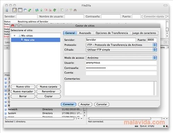Collapse the Mis sitios tree node

coord(15,36)
